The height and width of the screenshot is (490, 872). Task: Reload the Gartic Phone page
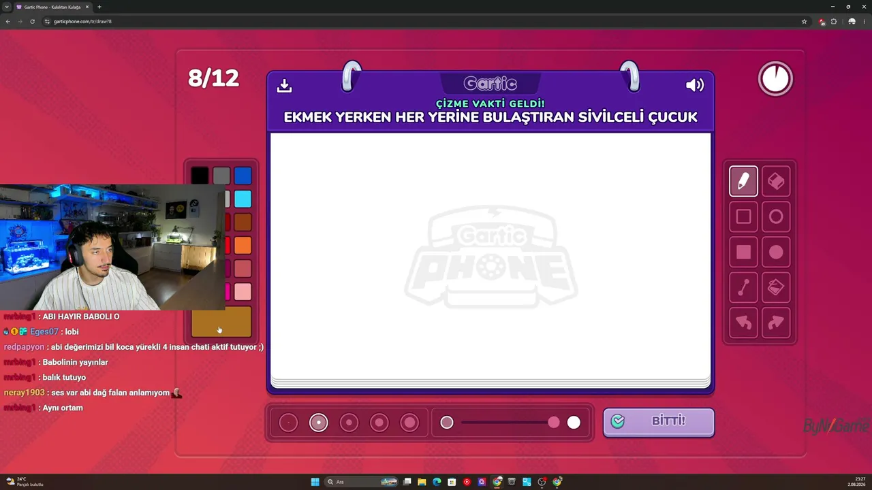32,21
